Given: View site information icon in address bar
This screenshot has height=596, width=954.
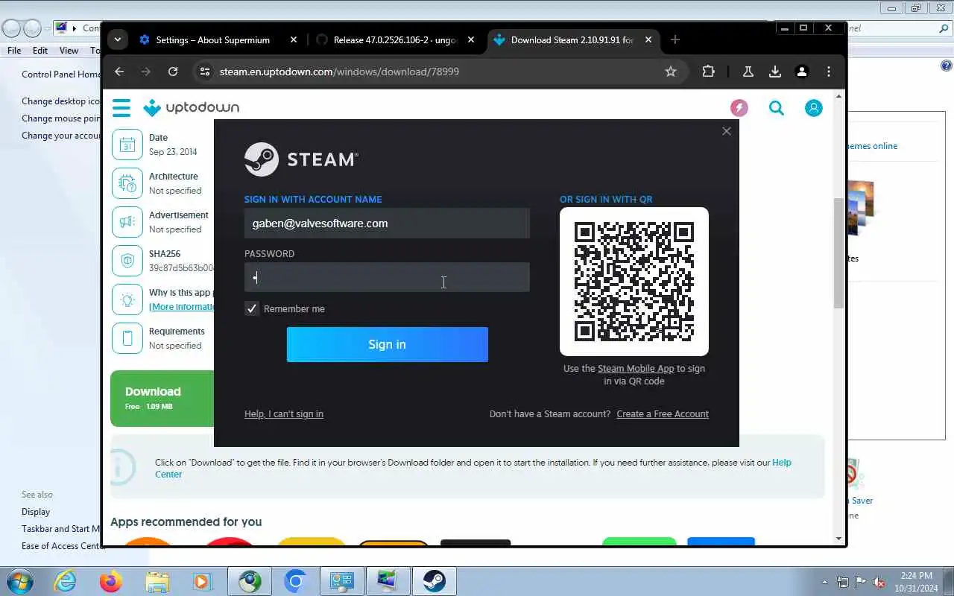Looking at the screenshot, I should [x=205, y=72].
